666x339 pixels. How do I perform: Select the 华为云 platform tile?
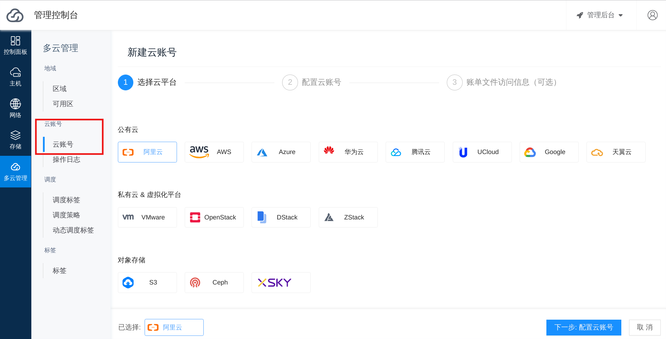click(348, 152)
